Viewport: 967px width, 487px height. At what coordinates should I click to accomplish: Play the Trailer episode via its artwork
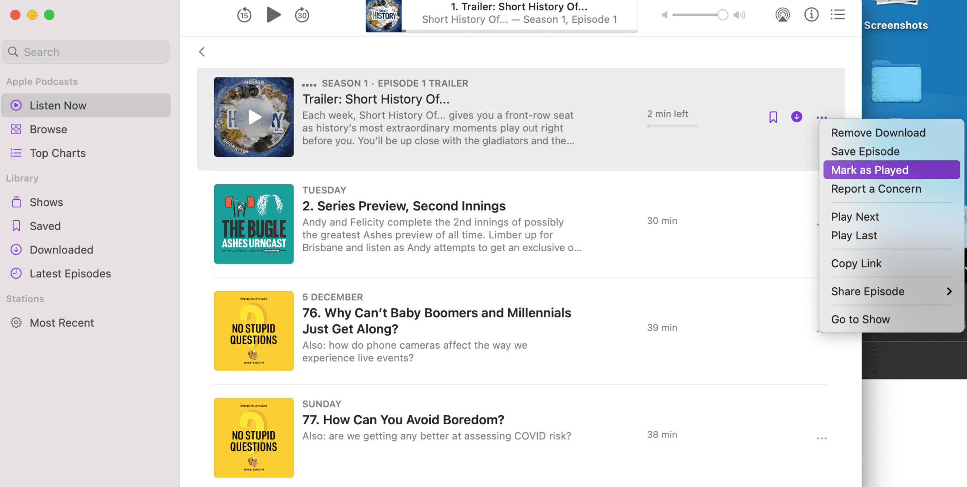pos(254,117)
